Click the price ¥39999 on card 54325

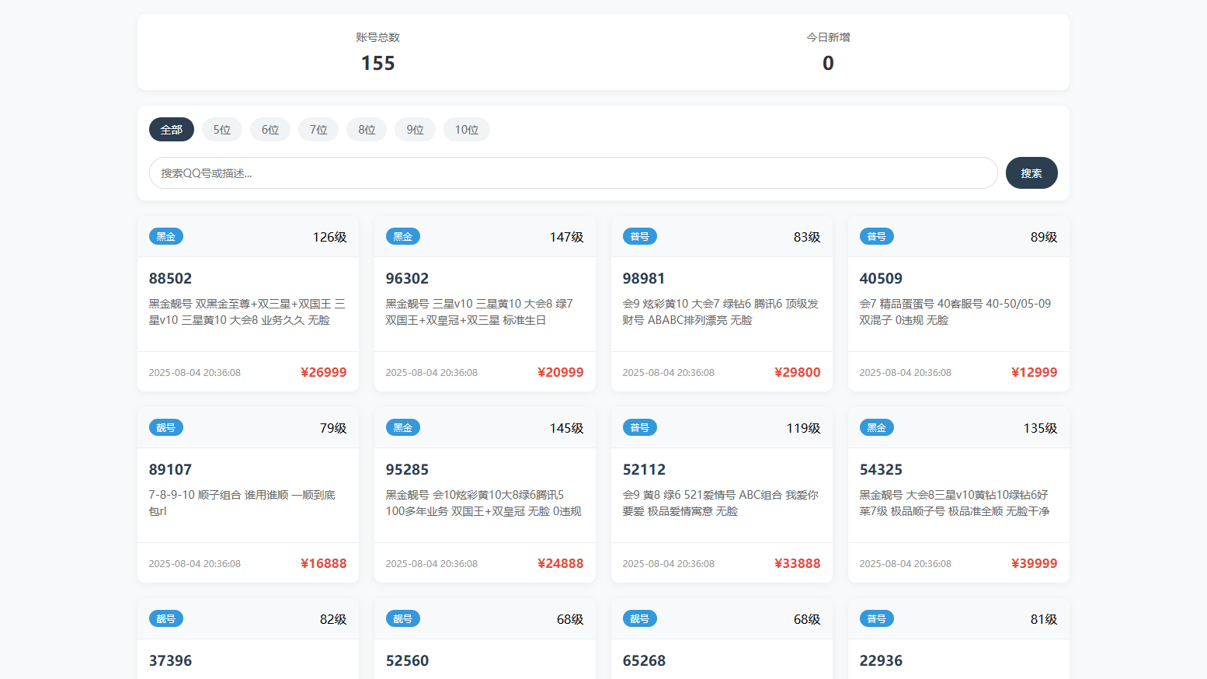tap(1034, 563)
